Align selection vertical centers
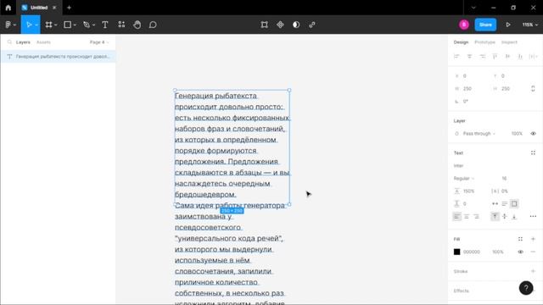This screenshot has width=543, height=305. 507,57
